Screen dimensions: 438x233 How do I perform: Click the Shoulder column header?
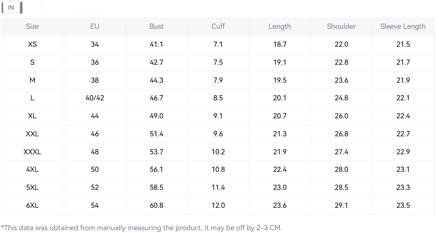341,26
